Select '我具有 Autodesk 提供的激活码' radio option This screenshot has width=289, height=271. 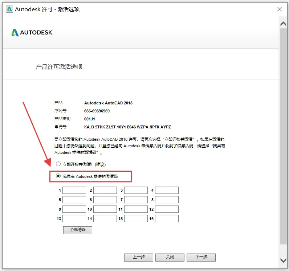point(58,176)
